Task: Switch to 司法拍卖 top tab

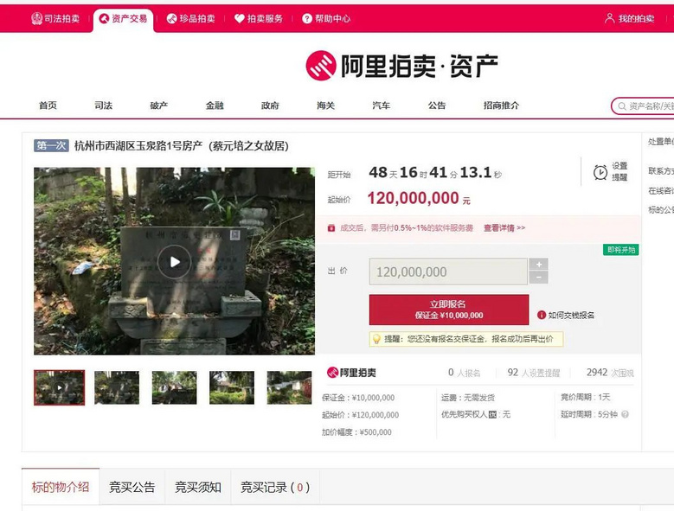Action: [55, 18]
